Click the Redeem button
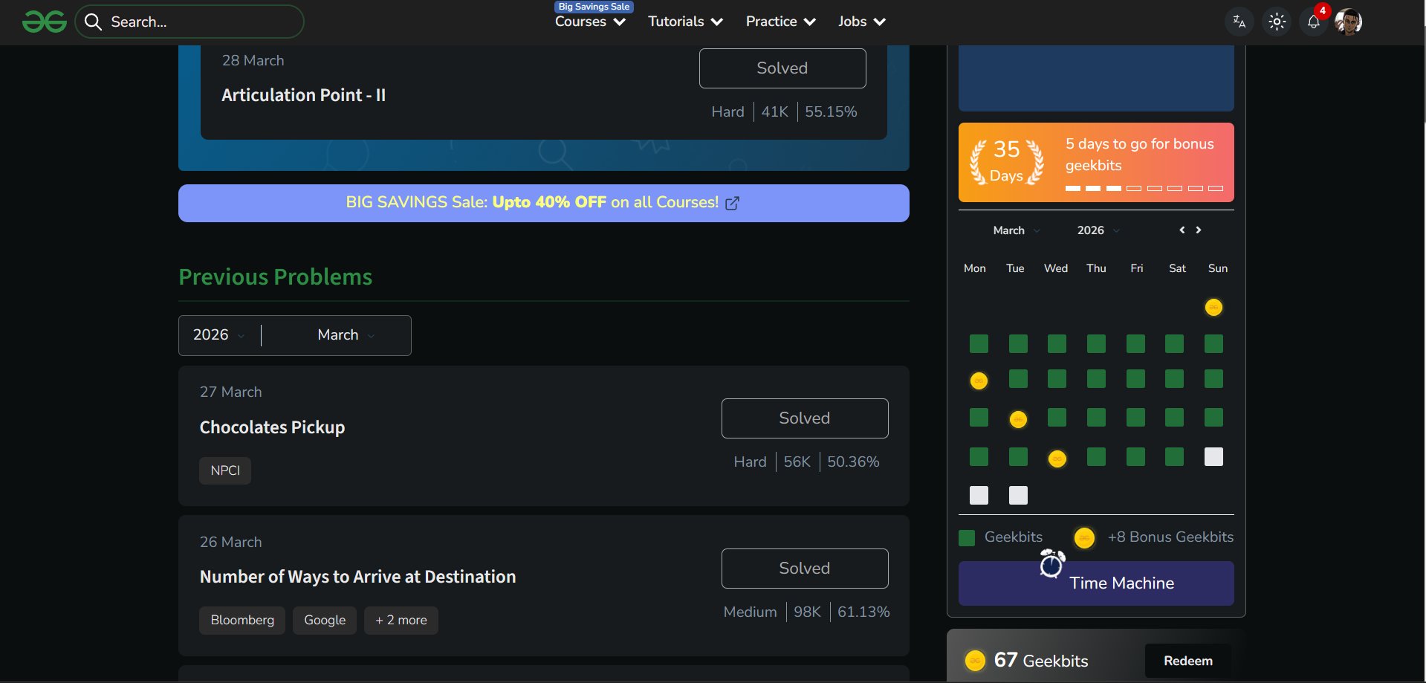This screenshot has height=683, width=1426. pyautogui.click(x=1188, y=661)
